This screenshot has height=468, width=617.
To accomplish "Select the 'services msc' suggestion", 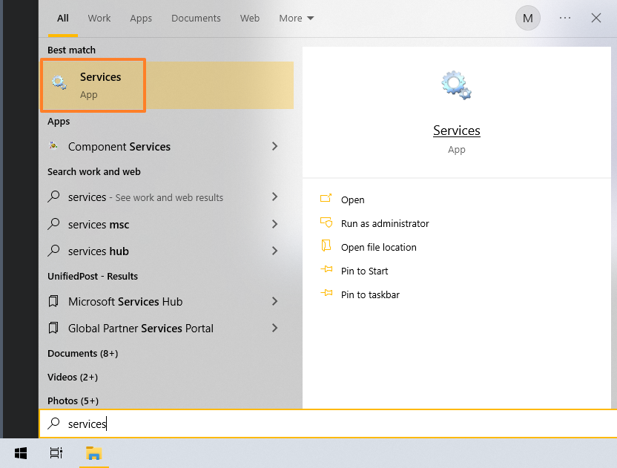I will 99,225.
